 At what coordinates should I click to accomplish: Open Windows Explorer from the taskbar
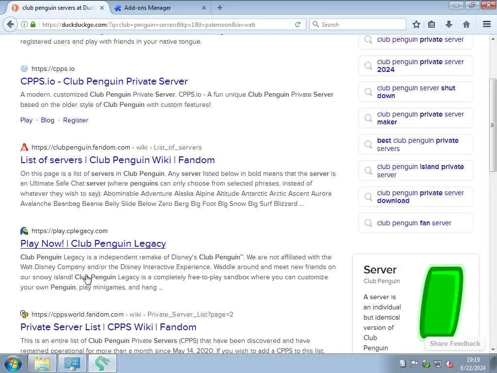coord(42,363)
